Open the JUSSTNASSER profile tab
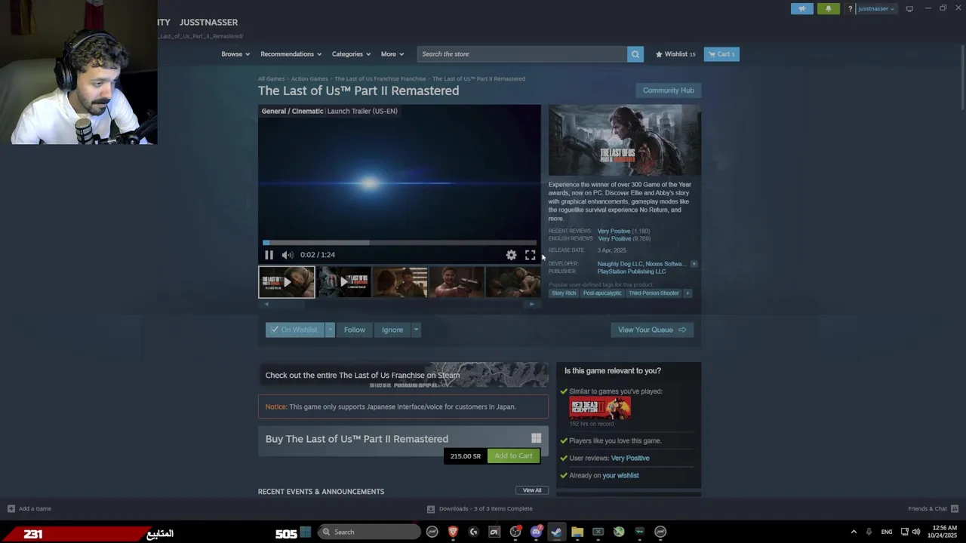This screenshot has height=543, width=966. [208, 23]
